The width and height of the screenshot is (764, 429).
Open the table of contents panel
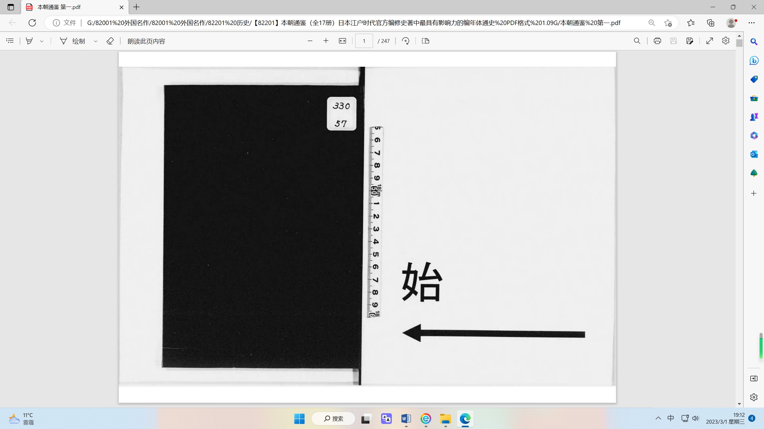coord(10,41)
